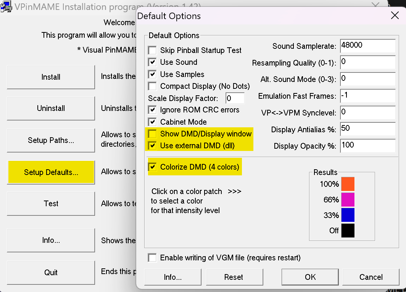Click the Install button
The width and height of the screenshot is (406, 292).
tap(51, 77)
